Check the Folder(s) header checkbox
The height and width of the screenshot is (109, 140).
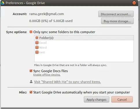tap(37, 38)
